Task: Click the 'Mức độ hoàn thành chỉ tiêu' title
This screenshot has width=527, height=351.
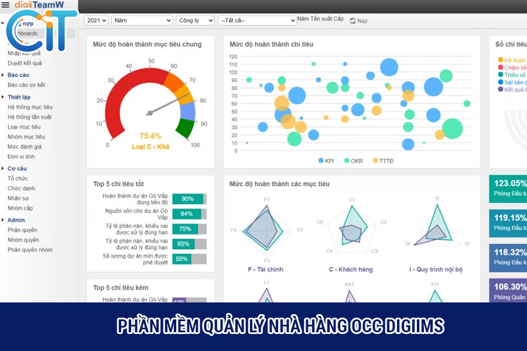Action: tap(271, 44)
